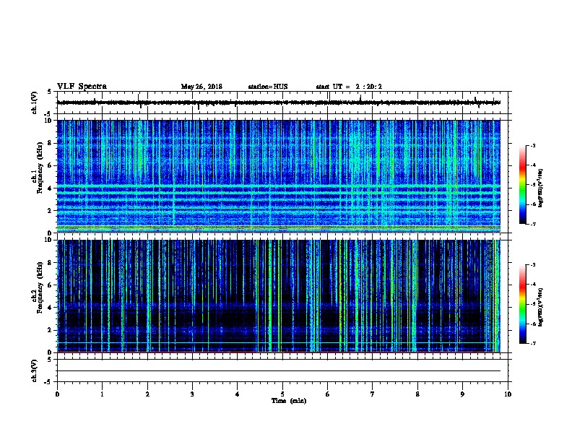This screenshot has width=572, height=442.
Task: Click the log(PSD) label beside ch.2 colorbar
Action: coord(540,308)
